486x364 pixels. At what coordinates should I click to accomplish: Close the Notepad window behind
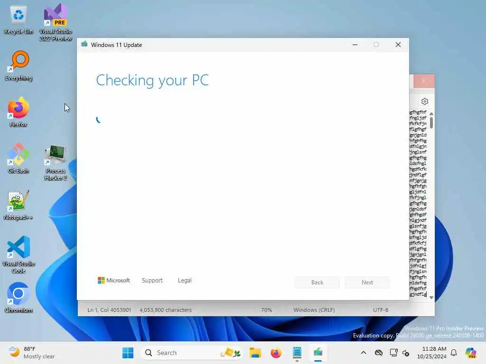click(x=424, y=81)
